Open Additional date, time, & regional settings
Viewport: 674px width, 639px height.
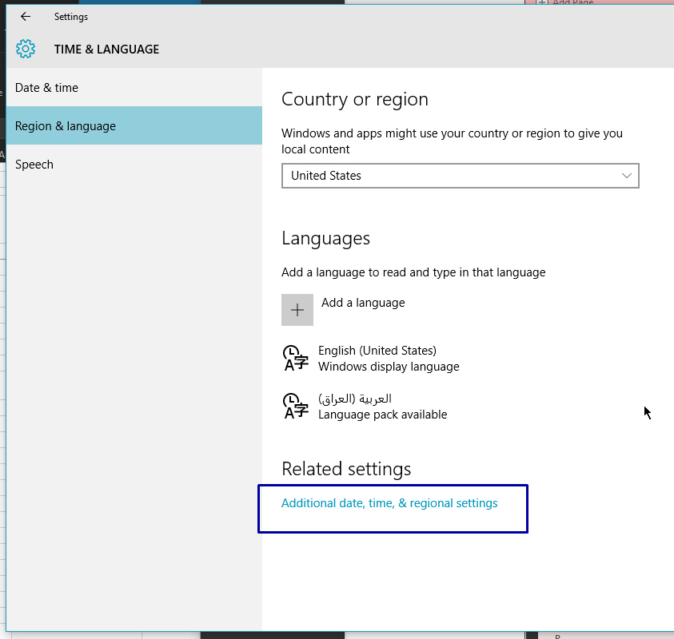tap(389, 503)
